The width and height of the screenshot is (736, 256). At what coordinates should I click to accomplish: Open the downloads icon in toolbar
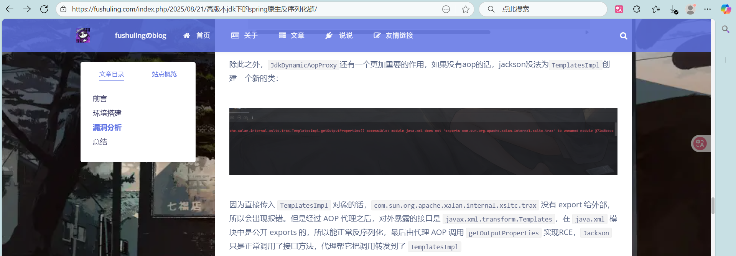coord(673,9)
